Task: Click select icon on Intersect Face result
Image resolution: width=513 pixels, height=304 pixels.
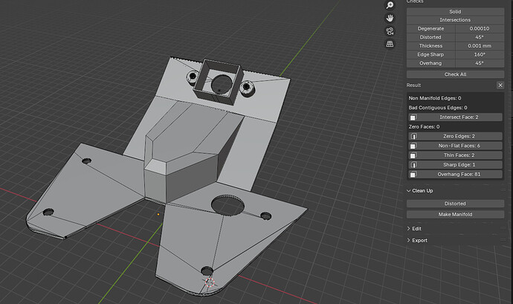Action: point(413,117)
